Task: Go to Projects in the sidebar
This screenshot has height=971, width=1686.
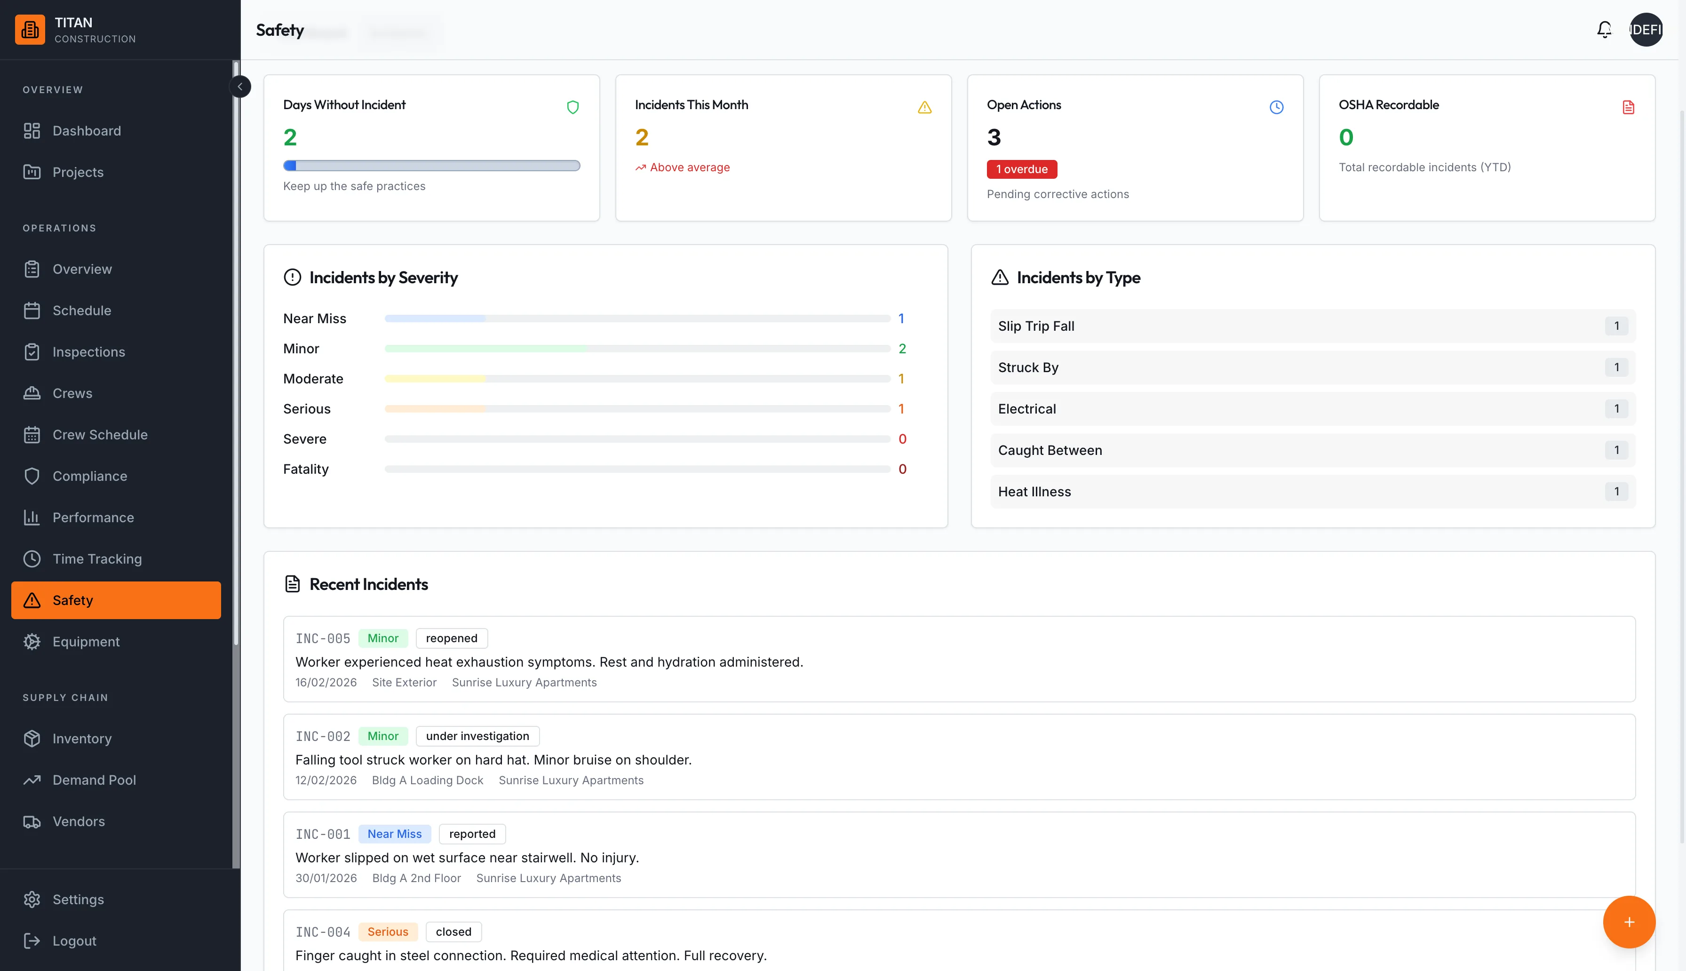Action: 116,172
